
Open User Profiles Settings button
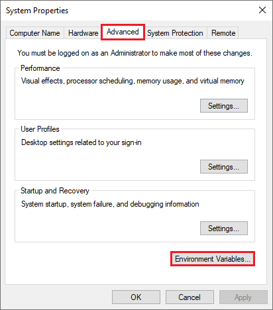[224, 167]
